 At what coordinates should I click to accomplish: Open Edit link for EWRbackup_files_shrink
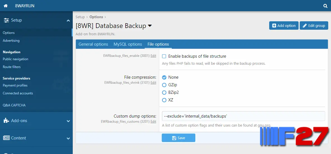pos(153,83)
